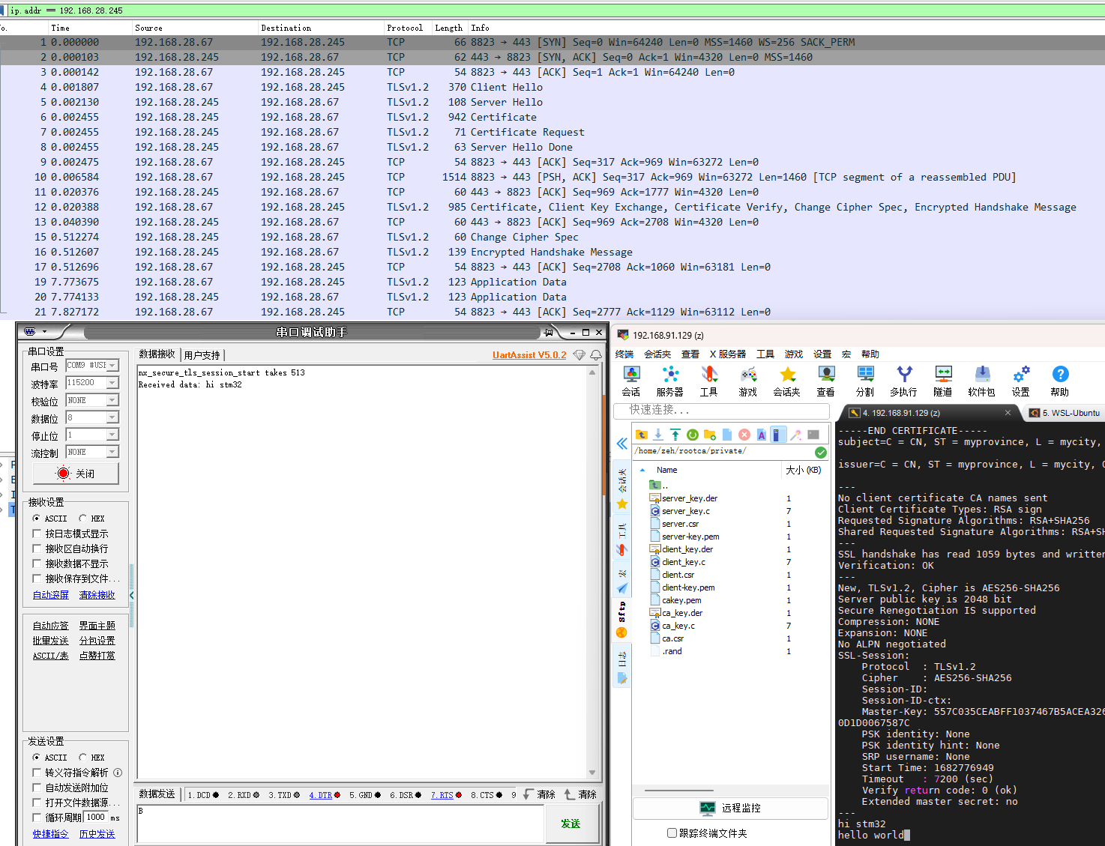Click 历史发送 link
This screenshot has width=1105, height=846.
97,834
